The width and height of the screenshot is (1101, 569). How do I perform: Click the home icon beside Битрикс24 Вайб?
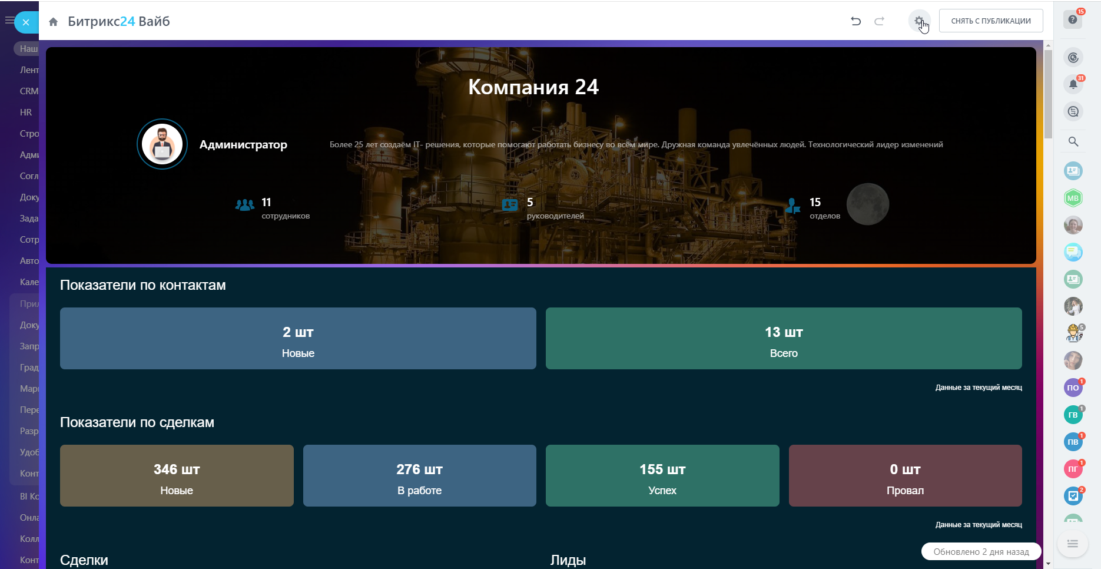tap(54, 22)
